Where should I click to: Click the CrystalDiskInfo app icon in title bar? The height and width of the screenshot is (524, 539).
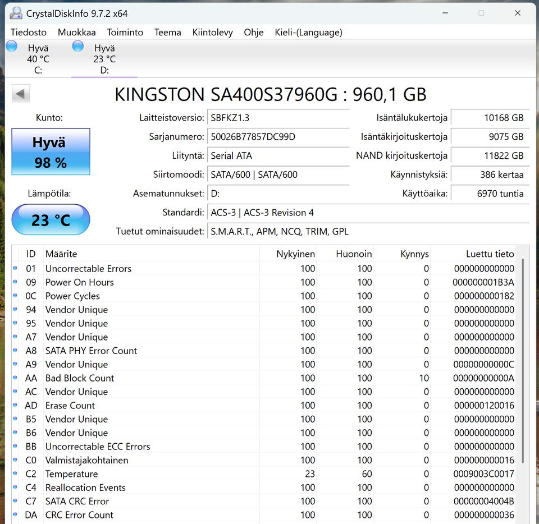pos(16,13)
